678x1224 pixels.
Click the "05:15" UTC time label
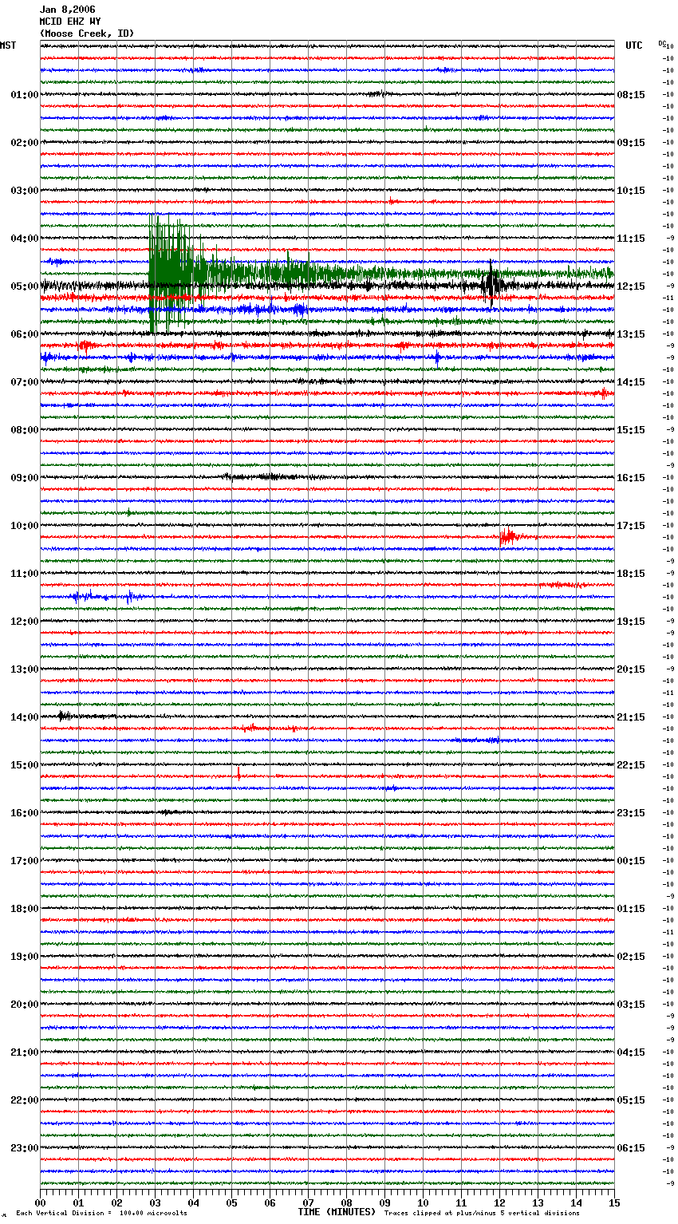(631, 1100)
